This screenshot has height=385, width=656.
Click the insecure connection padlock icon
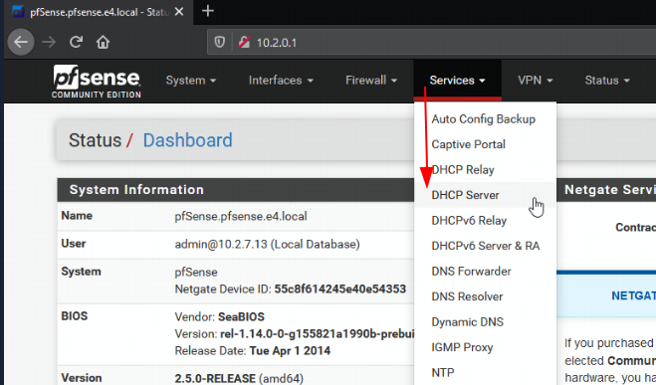pos(244,42)
